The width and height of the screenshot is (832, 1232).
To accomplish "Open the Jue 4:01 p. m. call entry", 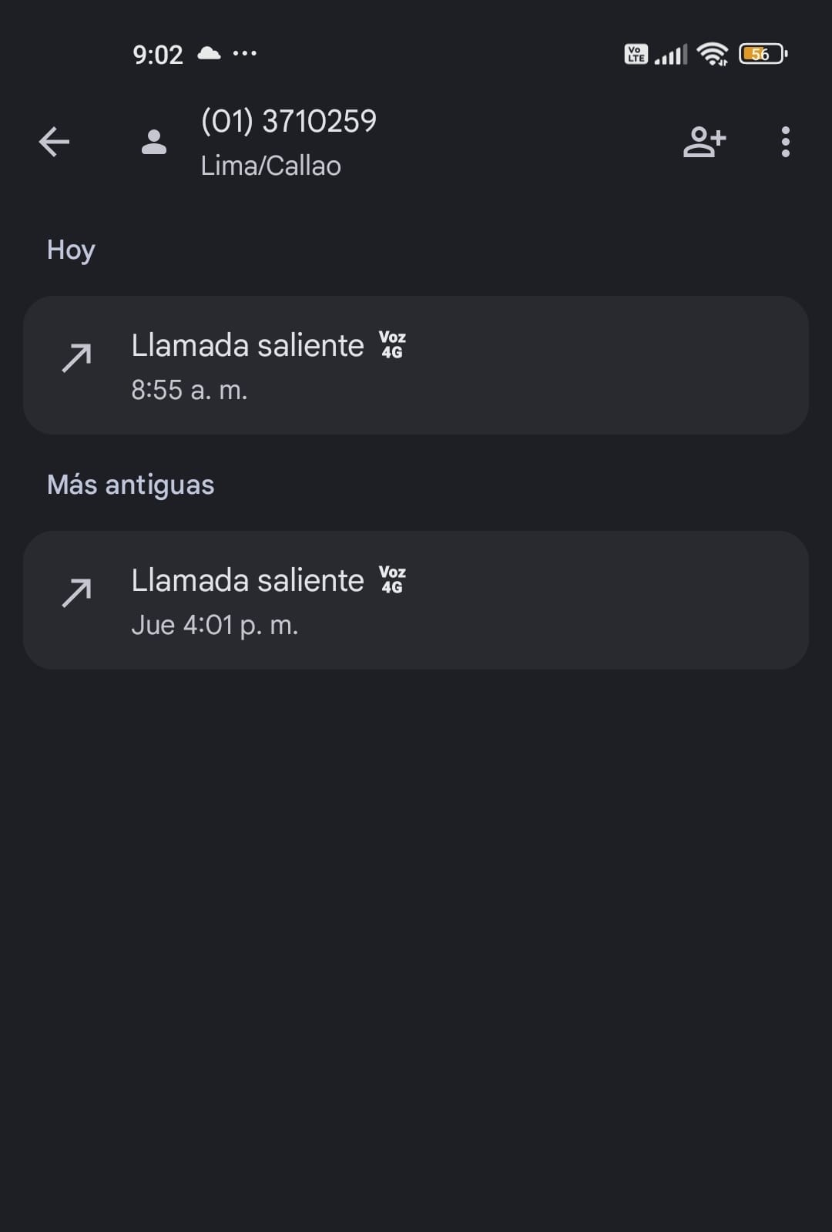I will (x=416, y=600).
